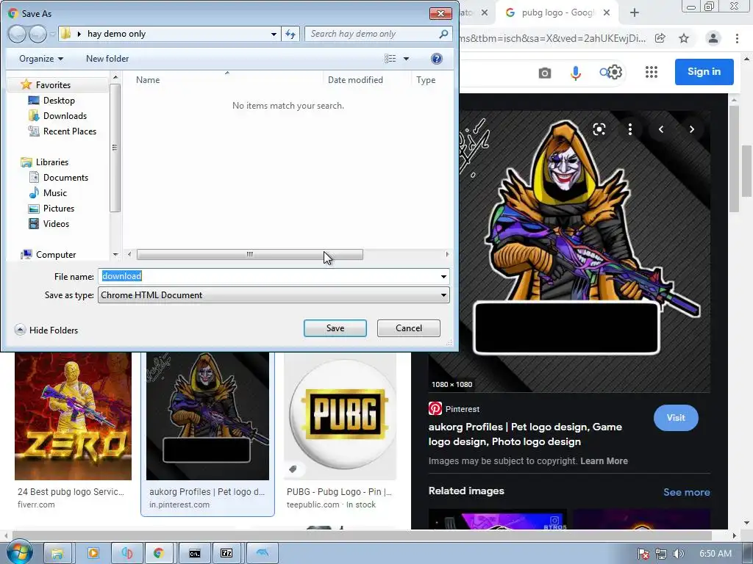The image size is (753, 564).
Task: Open Videos library
Action: tap(56, 223)
